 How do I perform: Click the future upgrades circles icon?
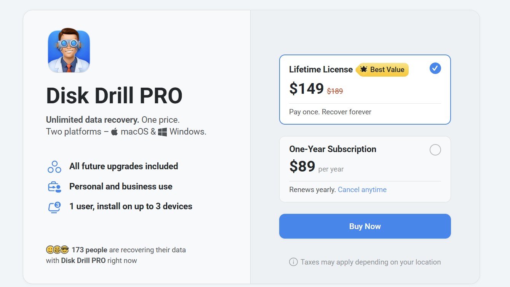54,167
